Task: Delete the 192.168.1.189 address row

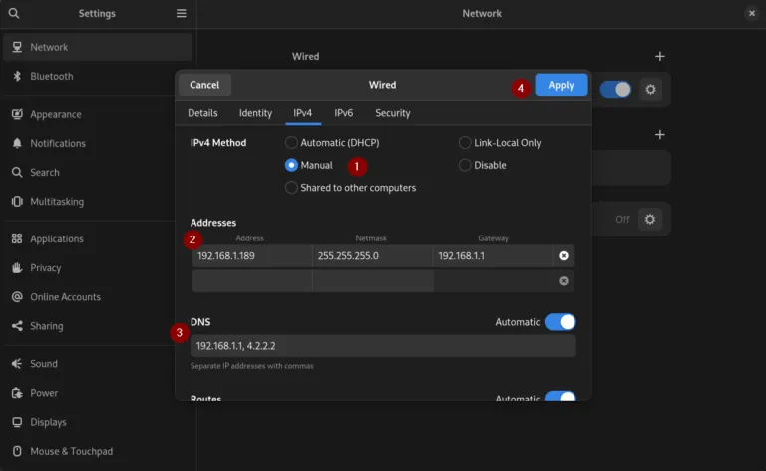Action: [x=564, y=256]
